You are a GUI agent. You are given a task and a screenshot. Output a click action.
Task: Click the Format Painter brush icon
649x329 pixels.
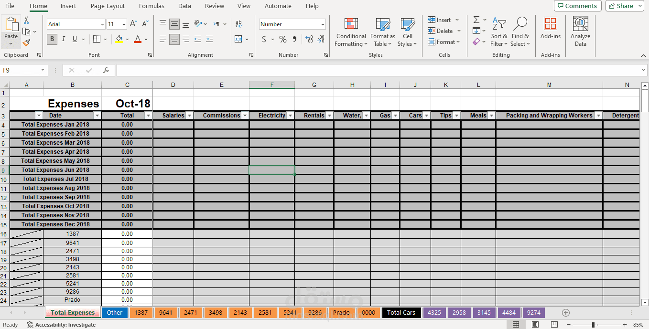(26, 42)
